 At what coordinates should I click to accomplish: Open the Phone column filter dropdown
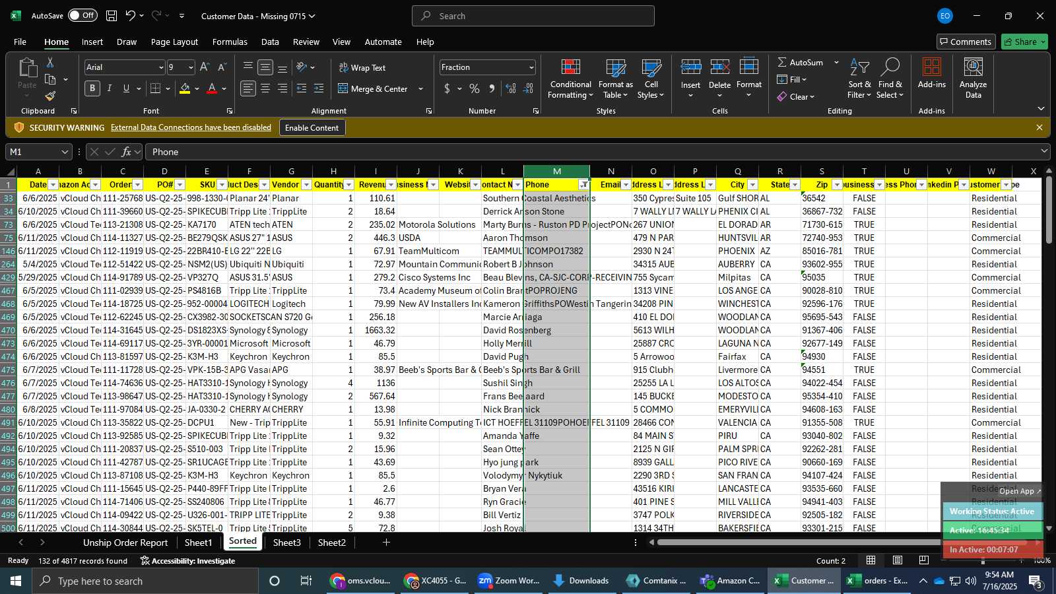[x=584, y=185]
